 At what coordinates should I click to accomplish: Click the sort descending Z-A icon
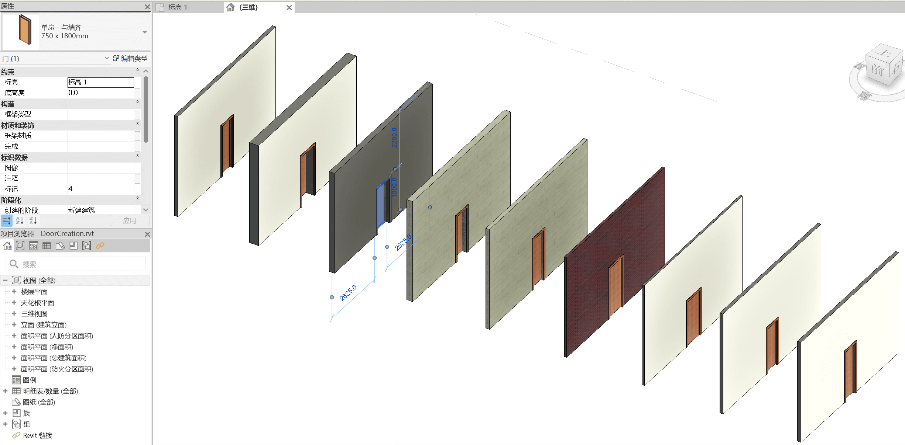tap(33, 220)
